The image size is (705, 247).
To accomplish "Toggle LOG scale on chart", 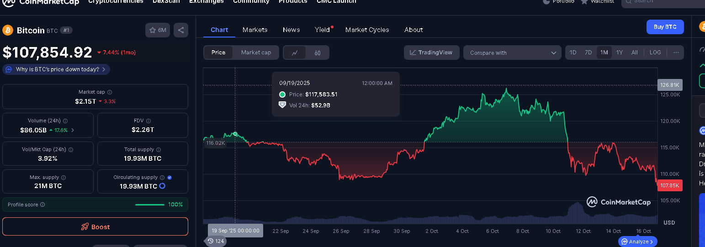I will (x=655, y=53).
